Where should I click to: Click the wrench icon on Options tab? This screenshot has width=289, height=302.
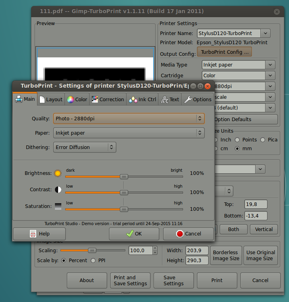point(188,100)
